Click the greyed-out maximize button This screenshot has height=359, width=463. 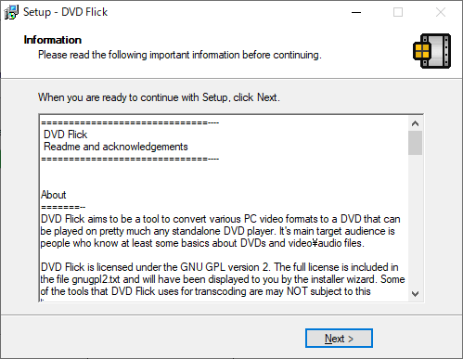(398, 12)
